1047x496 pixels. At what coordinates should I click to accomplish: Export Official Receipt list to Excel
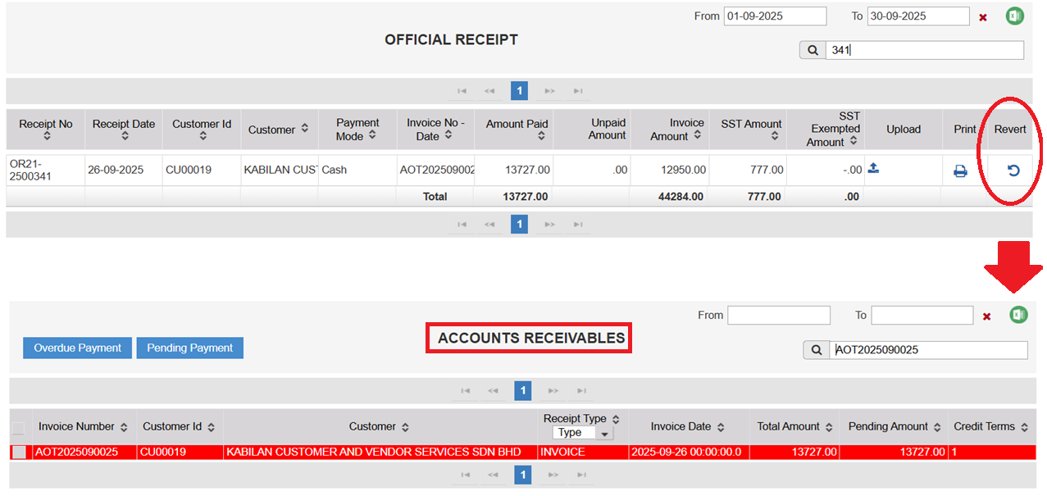(x=1015, y=16)
